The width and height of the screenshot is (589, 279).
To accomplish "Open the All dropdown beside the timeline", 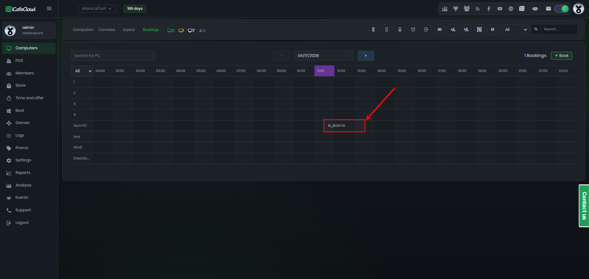I will click(82, 71).
